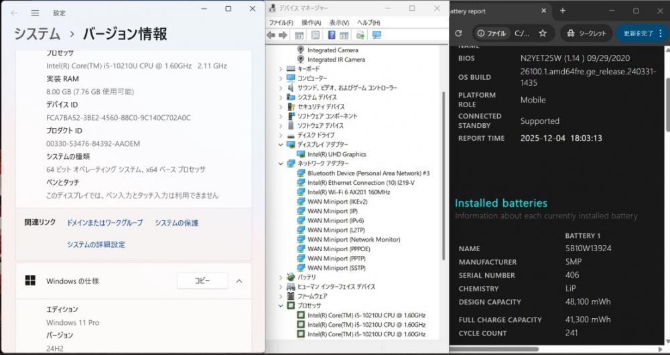Viewport: 670px width, 355px height.
Task: Expand the ディスク ドライブ node
Action: (281, 135)
